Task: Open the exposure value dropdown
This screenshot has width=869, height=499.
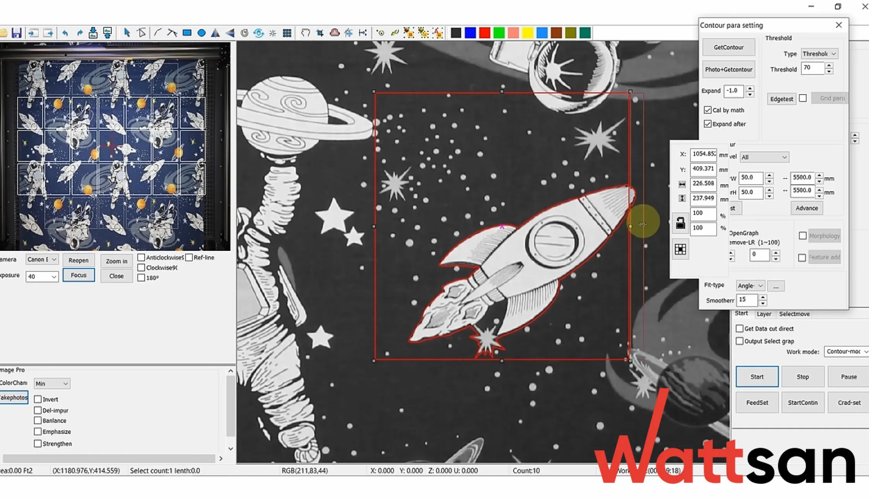Action: (42, 276)
